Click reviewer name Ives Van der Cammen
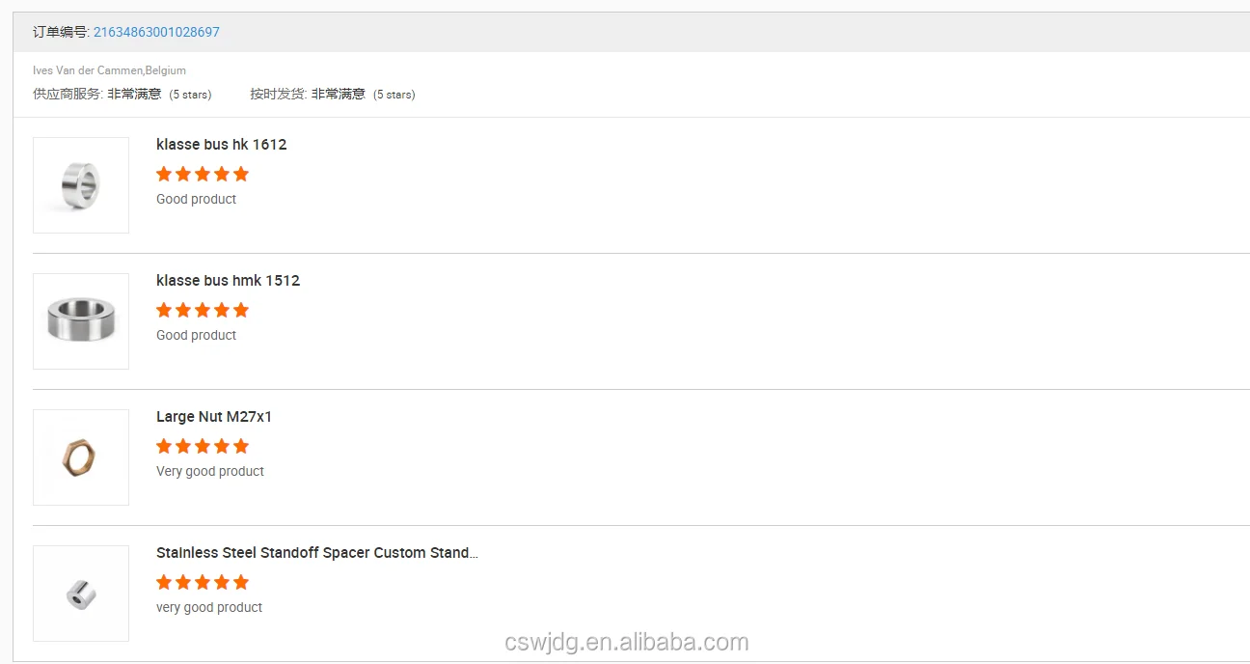The image size is (1250, 664). click(109, 70)
